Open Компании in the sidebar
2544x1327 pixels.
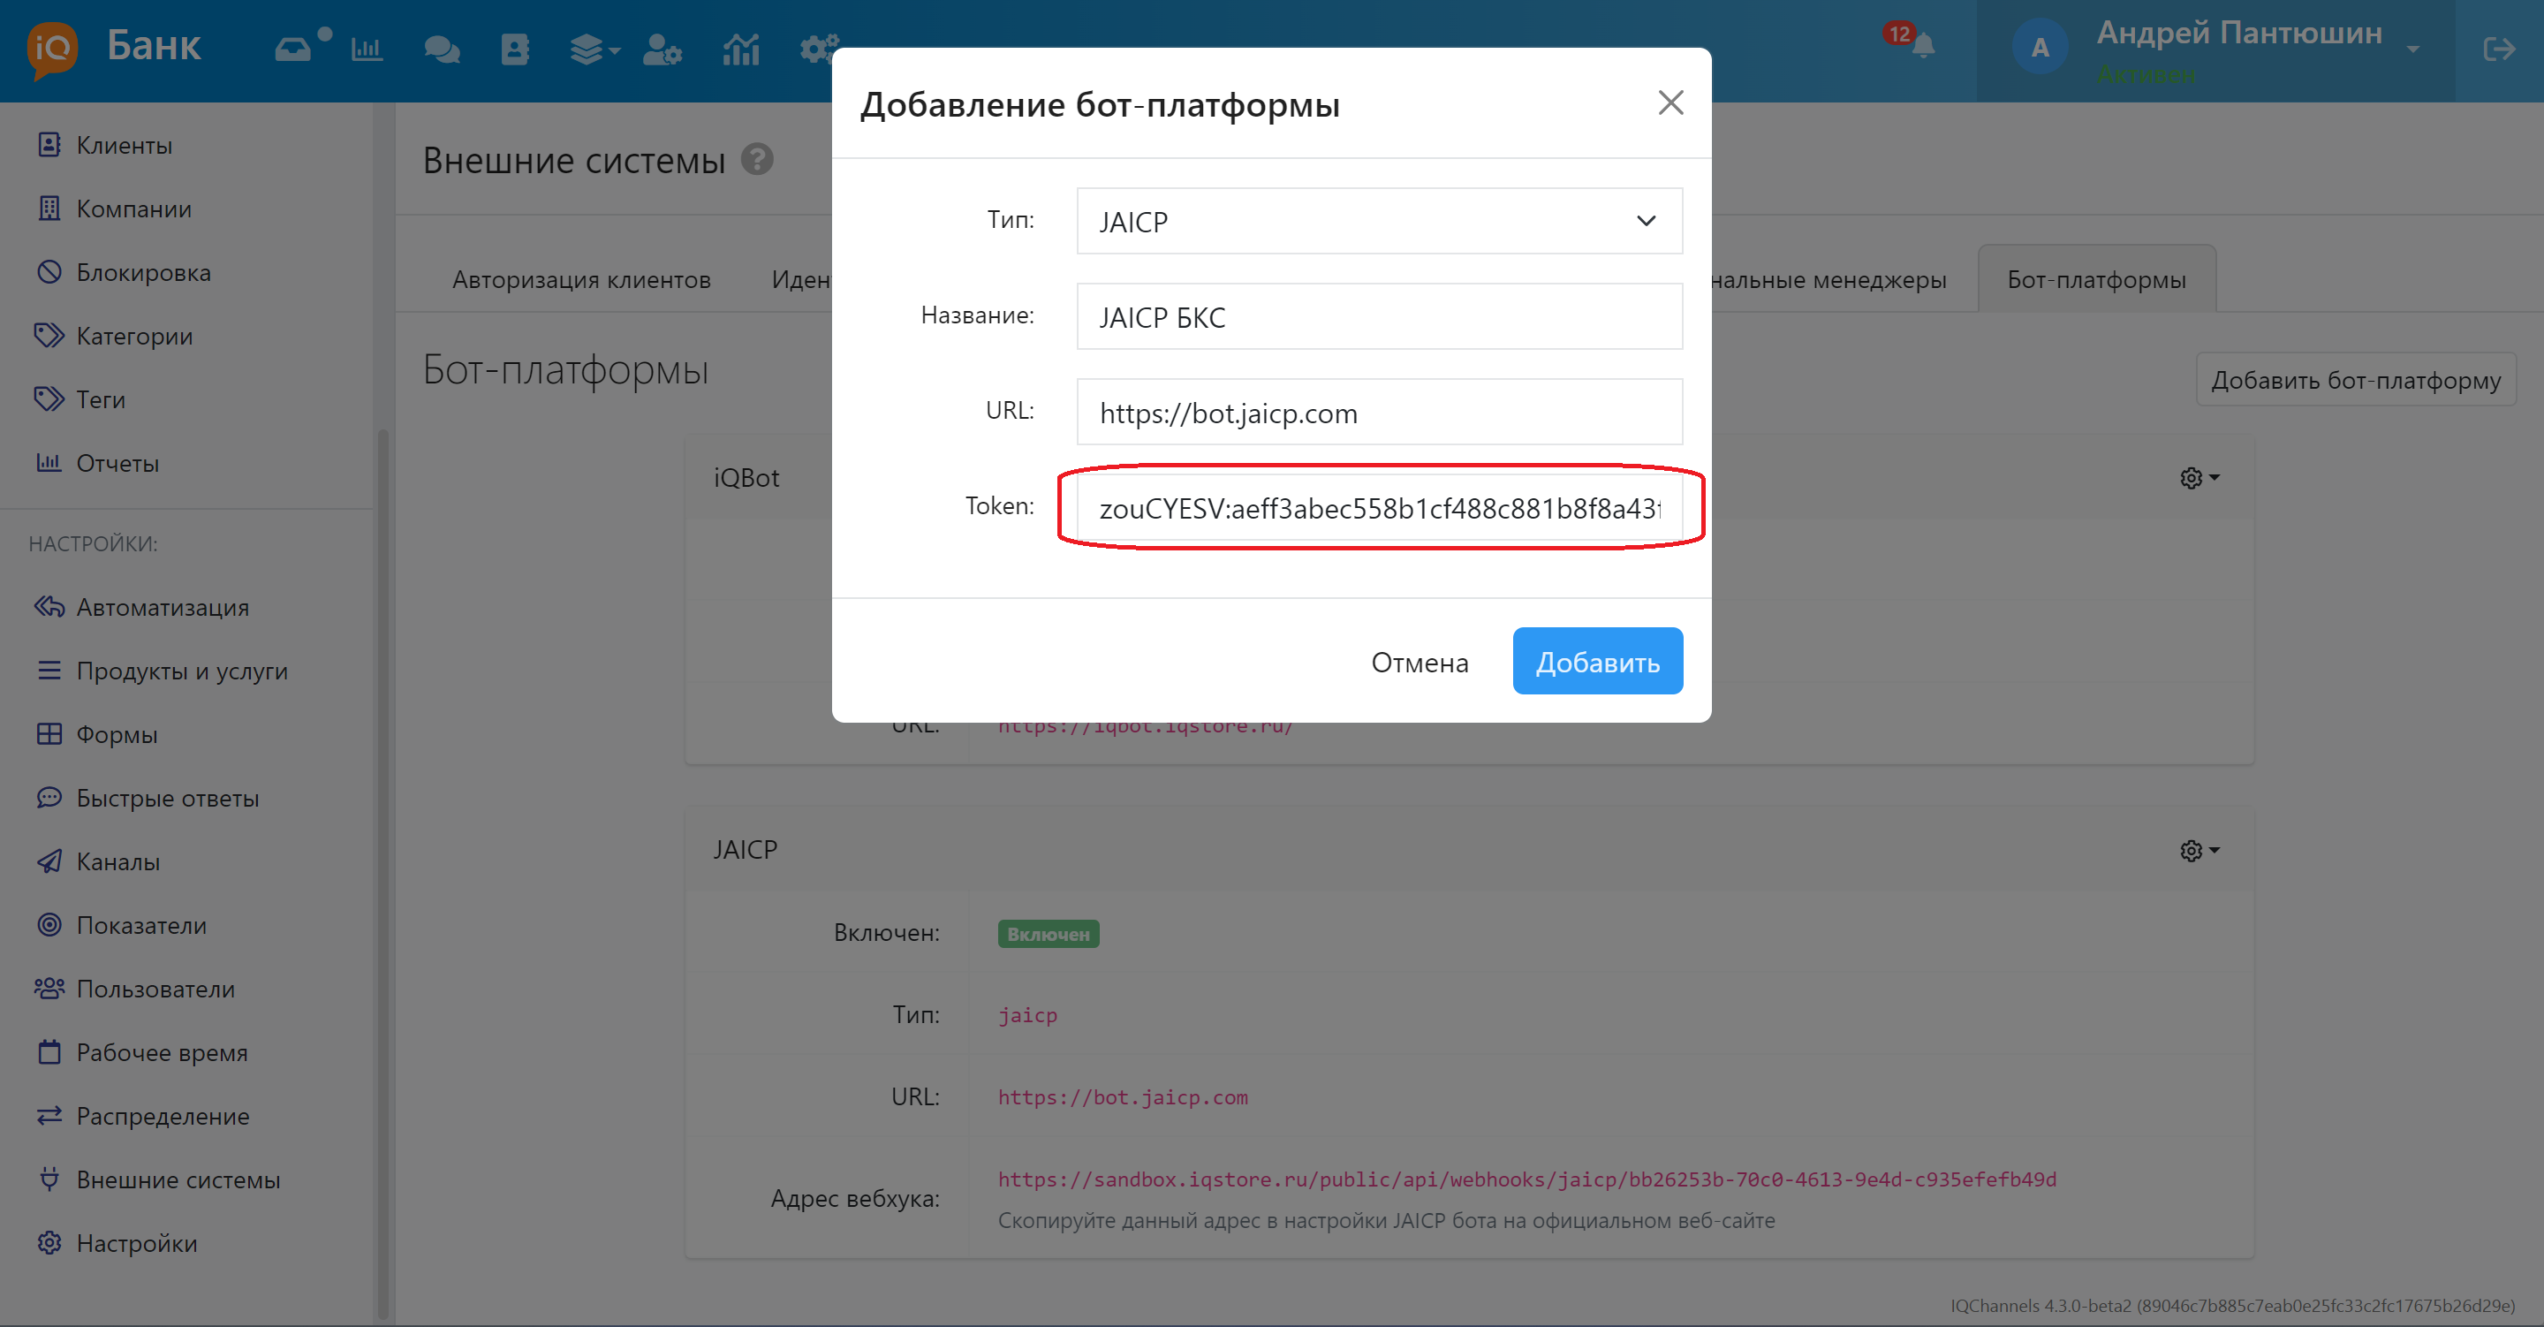[133, 209]
